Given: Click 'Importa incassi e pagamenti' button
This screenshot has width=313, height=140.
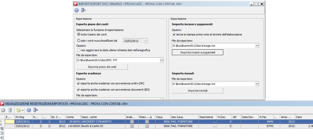Looking at the screenshot, I should click(x=197, y=52).
